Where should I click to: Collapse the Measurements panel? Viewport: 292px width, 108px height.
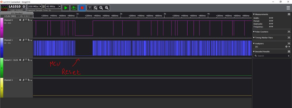(254, 14)
